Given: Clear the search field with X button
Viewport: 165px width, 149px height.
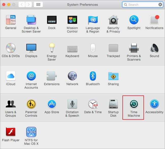Looking at the screenshot, I should pos(160,5).
